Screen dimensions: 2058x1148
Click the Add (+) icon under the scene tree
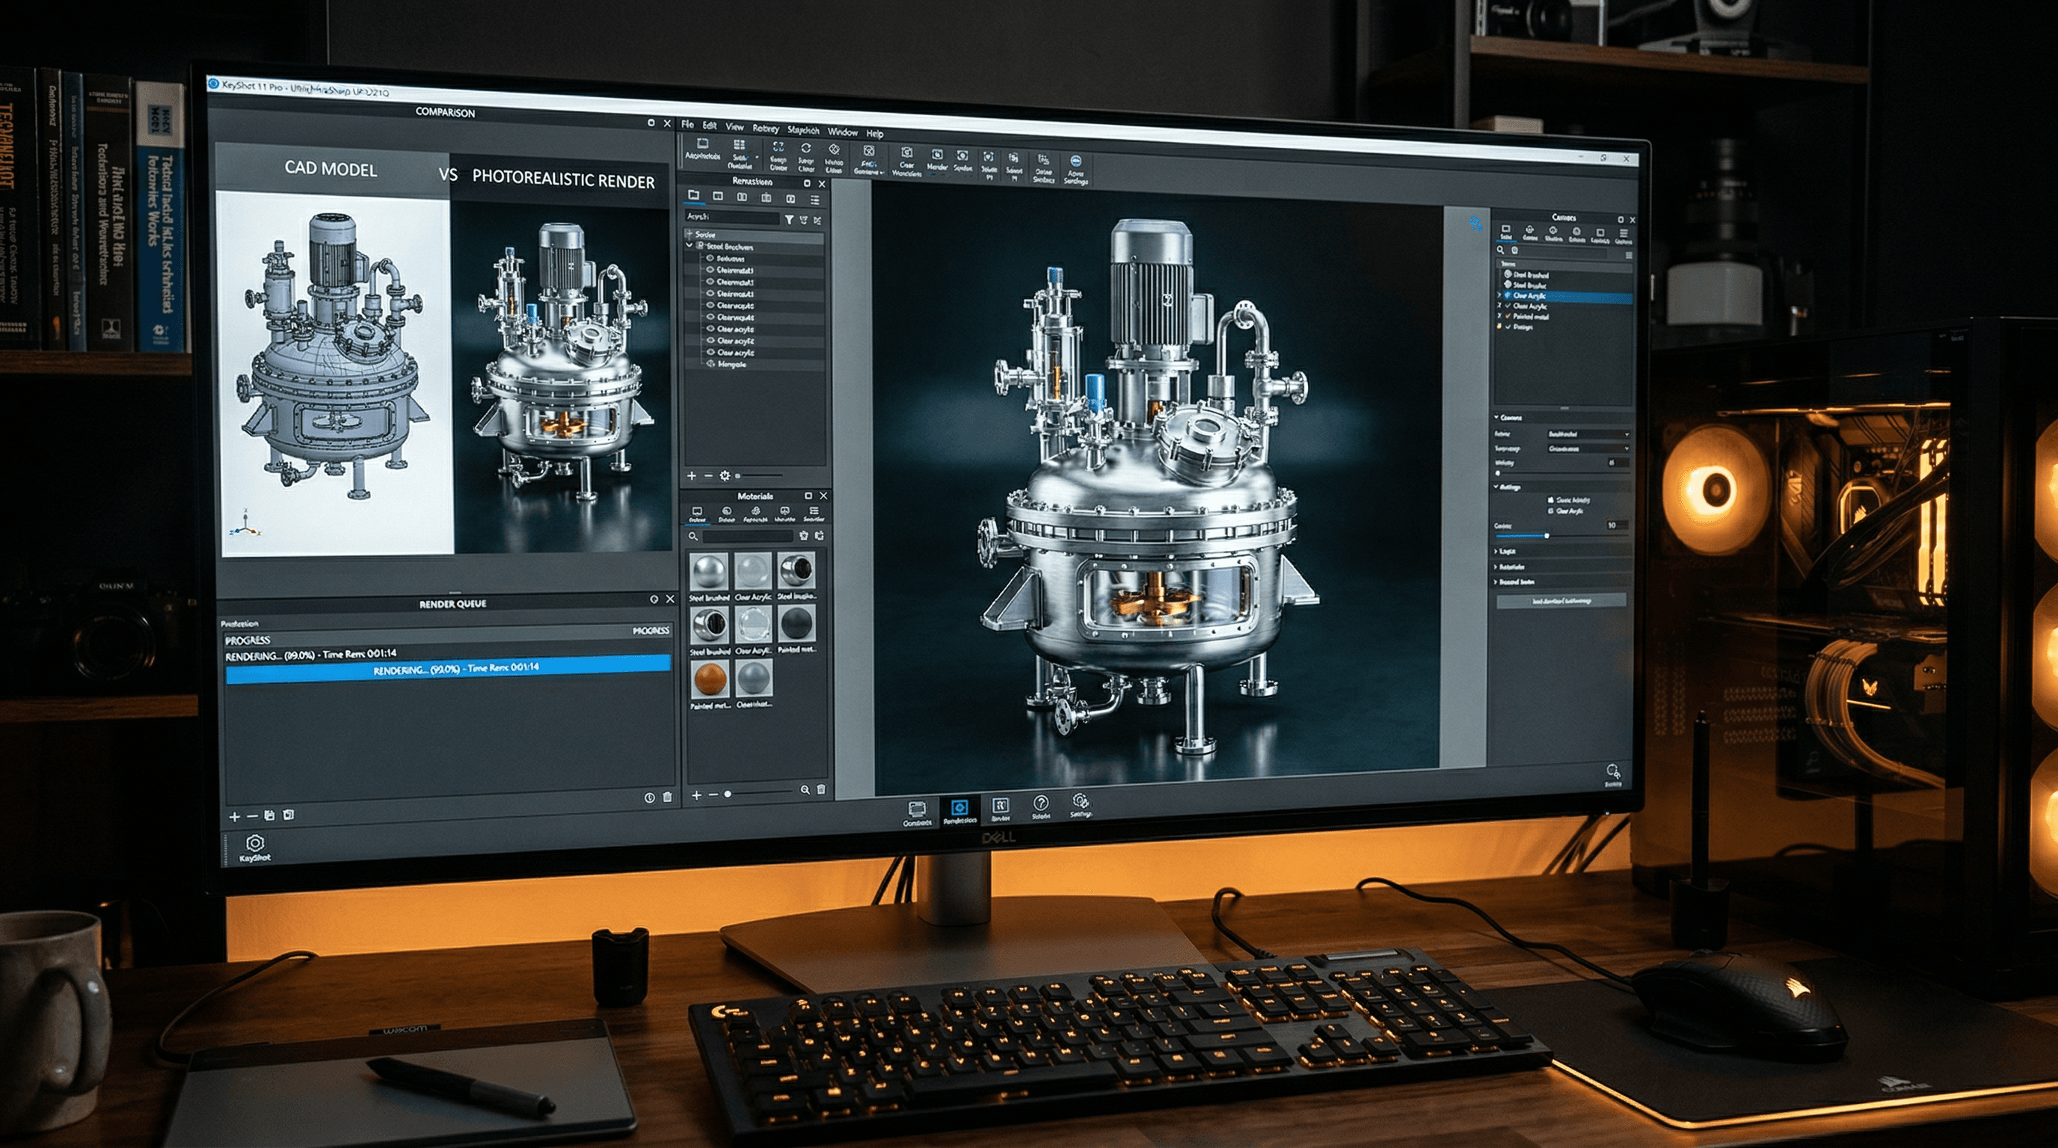[x=692, y=476]
